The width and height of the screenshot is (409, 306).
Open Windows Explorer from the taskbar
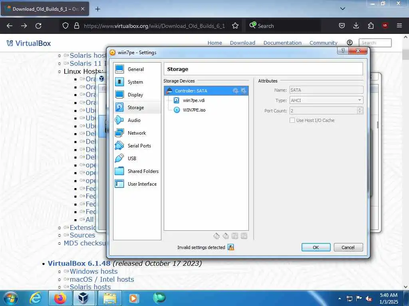[110, 298]
